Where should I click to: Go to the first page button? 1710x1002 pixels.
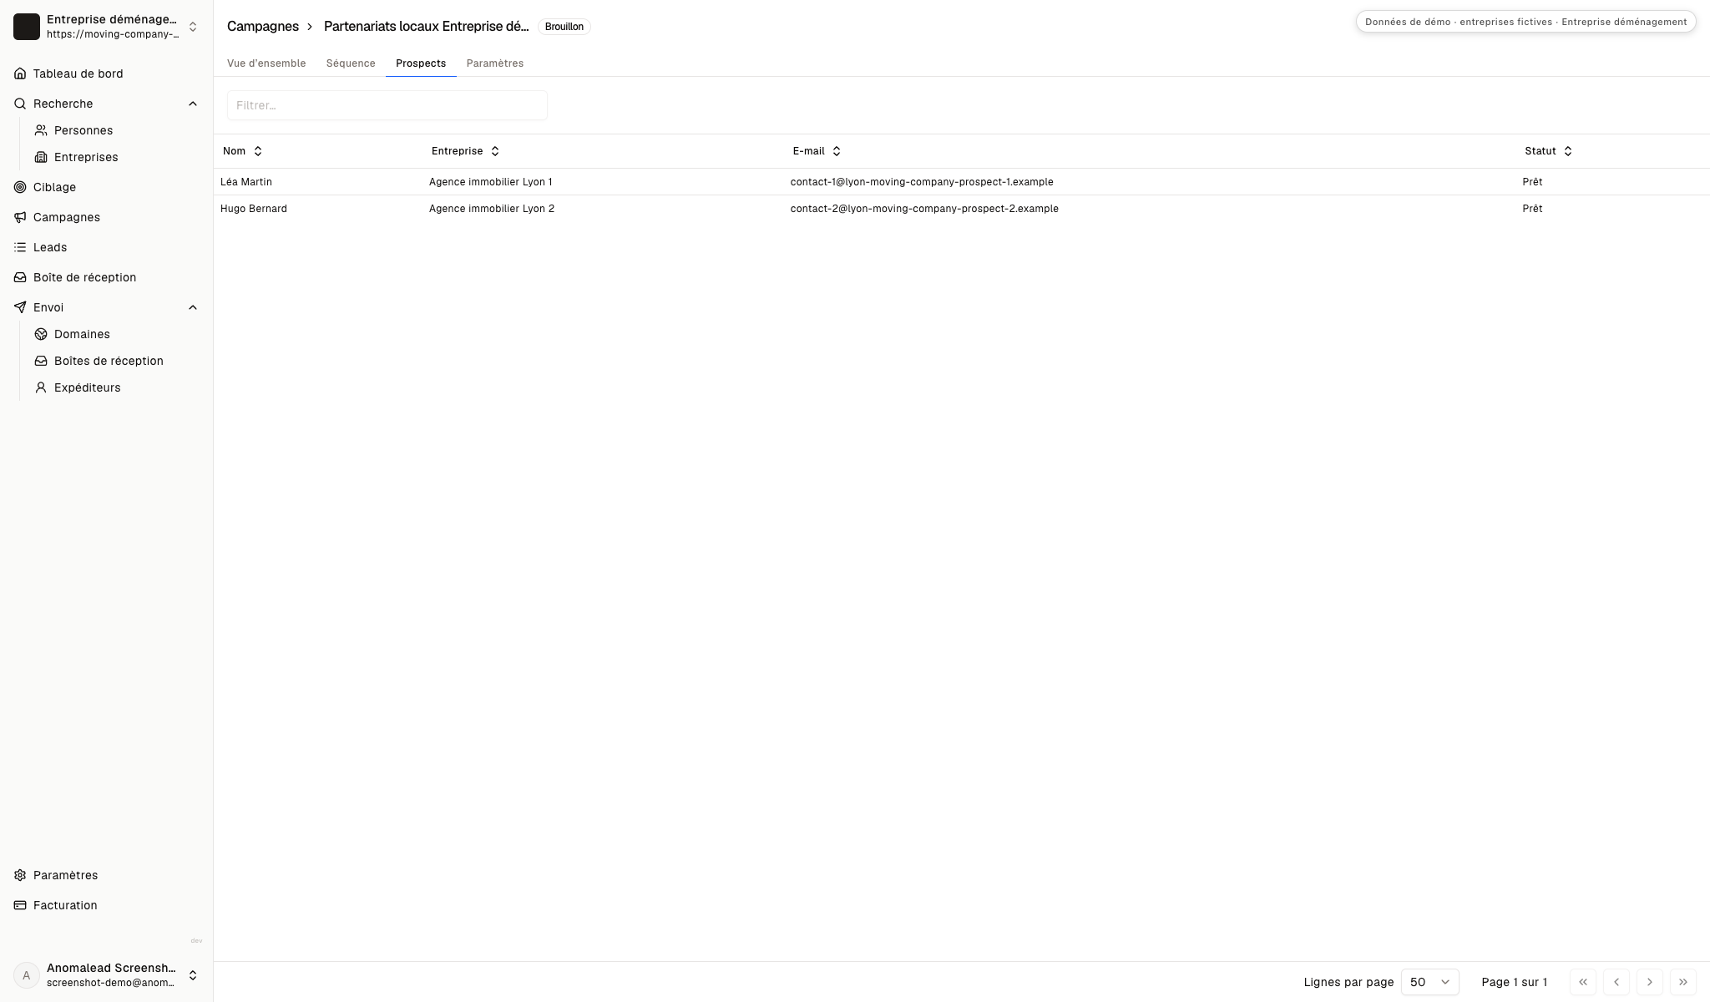point(1583,982)
